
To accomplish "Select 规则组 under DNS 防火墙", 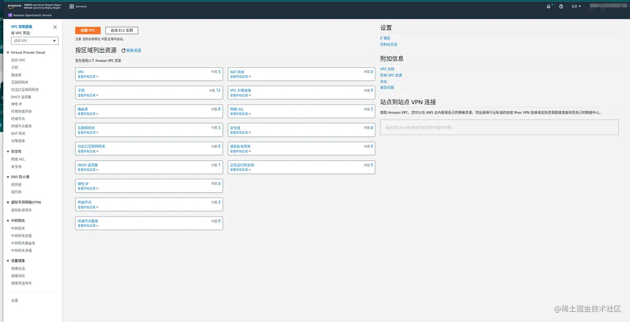I will pyautogui.click(x=16, y=184).
